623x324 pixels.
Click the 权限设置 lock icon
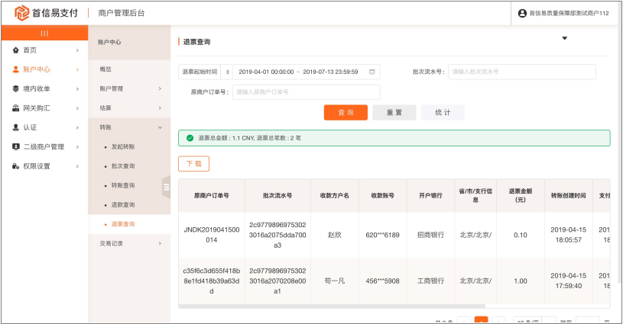pyautogui.click(x=16, y=166)
